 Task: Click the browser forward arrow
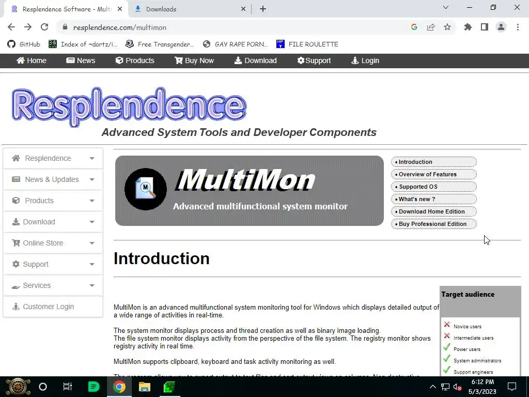tap(28, 27)
